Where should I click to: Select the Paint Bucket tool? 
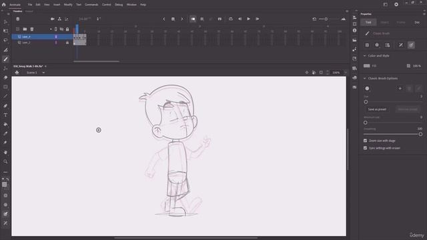[x=5, y=125]
